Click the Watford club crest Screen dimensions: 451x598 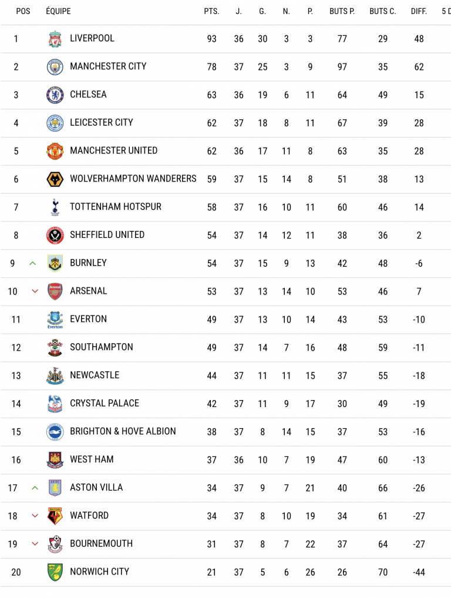pos(55,516)
